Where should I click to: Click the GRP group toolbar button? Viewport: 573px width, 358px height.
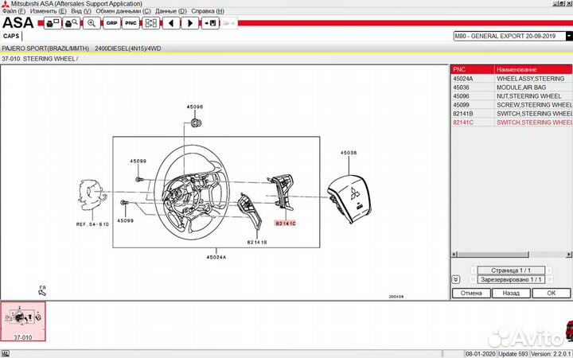tap(111, 24)
